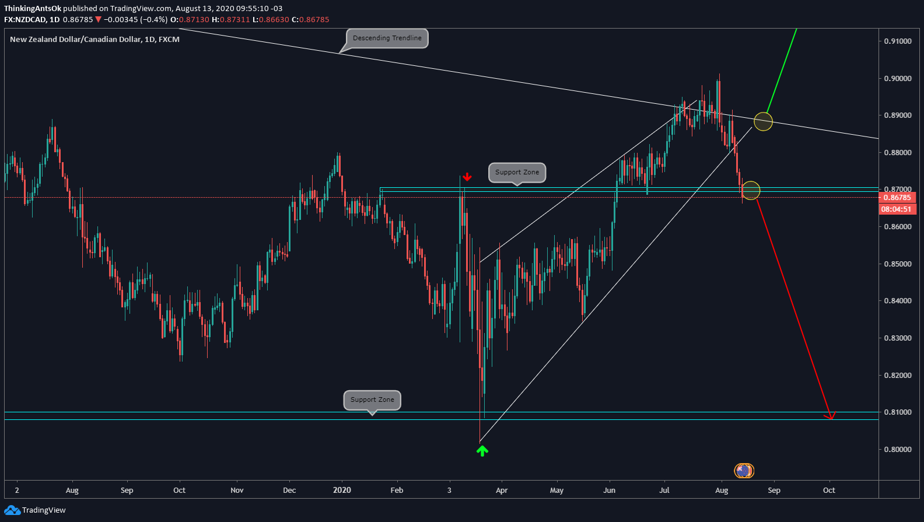
Task: Click the Jun label on time axis
Action: 609,491
